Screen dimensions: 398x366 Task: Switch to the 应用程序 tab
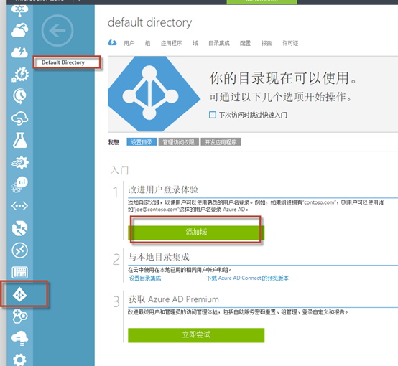click(171, 43)
